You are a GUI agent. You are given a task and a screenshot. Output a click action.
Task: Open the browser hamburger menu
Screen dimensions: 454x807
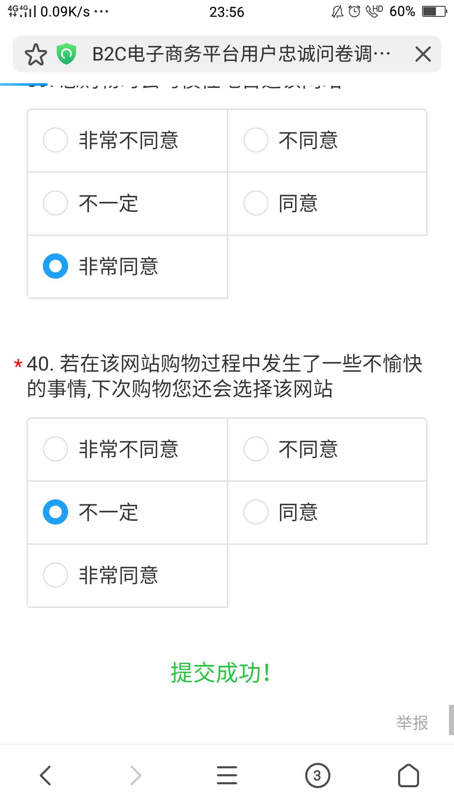click(227, 775)
